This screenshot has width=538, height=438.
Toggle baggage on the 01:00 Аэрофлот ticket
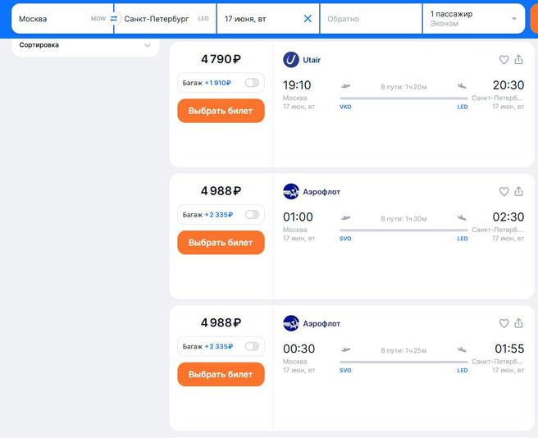tap(251, 215)
